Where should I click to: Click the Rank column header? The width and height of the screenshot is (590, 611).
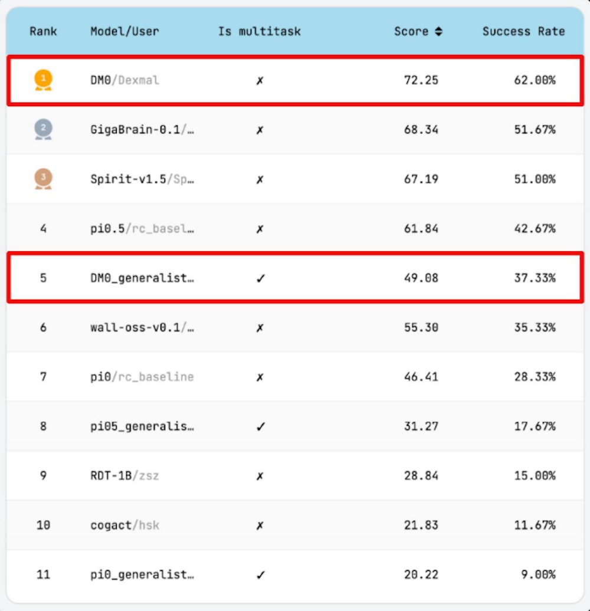click(43, 32)
